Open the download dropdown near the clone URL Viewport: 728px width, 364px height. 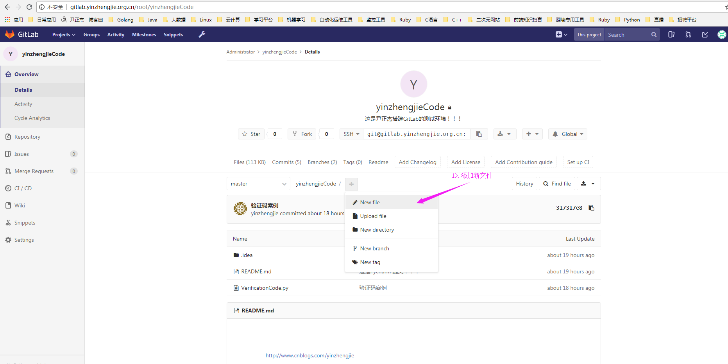[505, 134]
